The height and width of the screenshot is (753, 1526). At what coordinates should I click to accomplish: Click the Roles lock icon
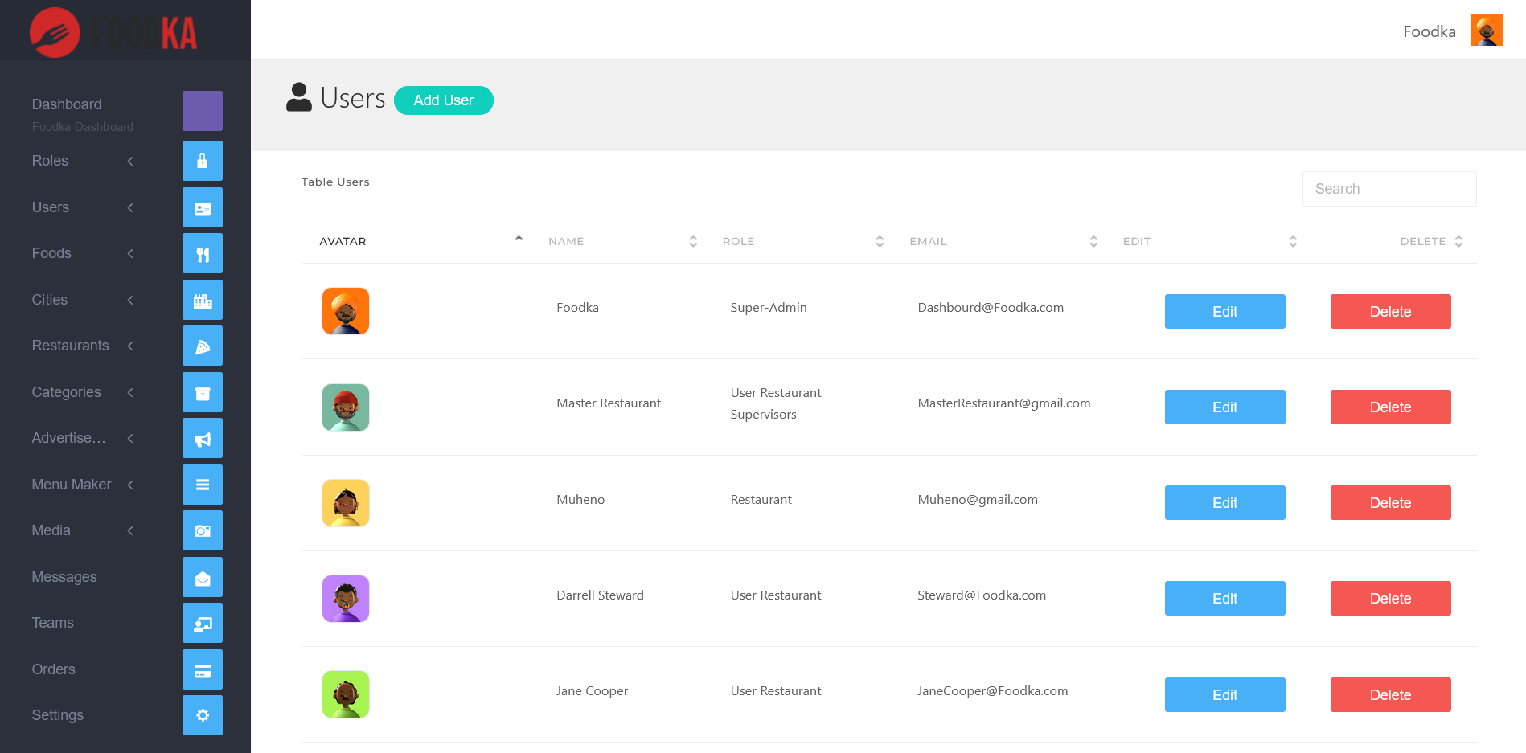[x=203, y=161]
